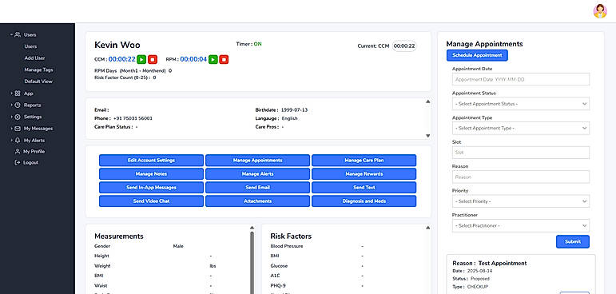Screen dimensions: 616x294
Task: Click Send Email button
Action: coord(258,188)
